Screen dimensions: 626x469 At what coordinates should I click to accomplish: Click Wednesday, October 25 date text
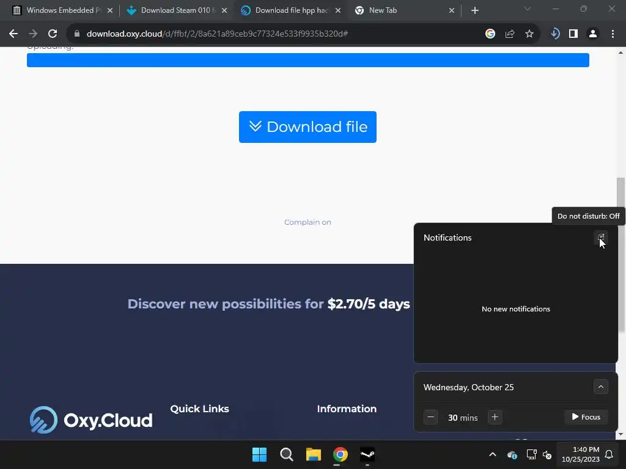(x=468, y=387)
